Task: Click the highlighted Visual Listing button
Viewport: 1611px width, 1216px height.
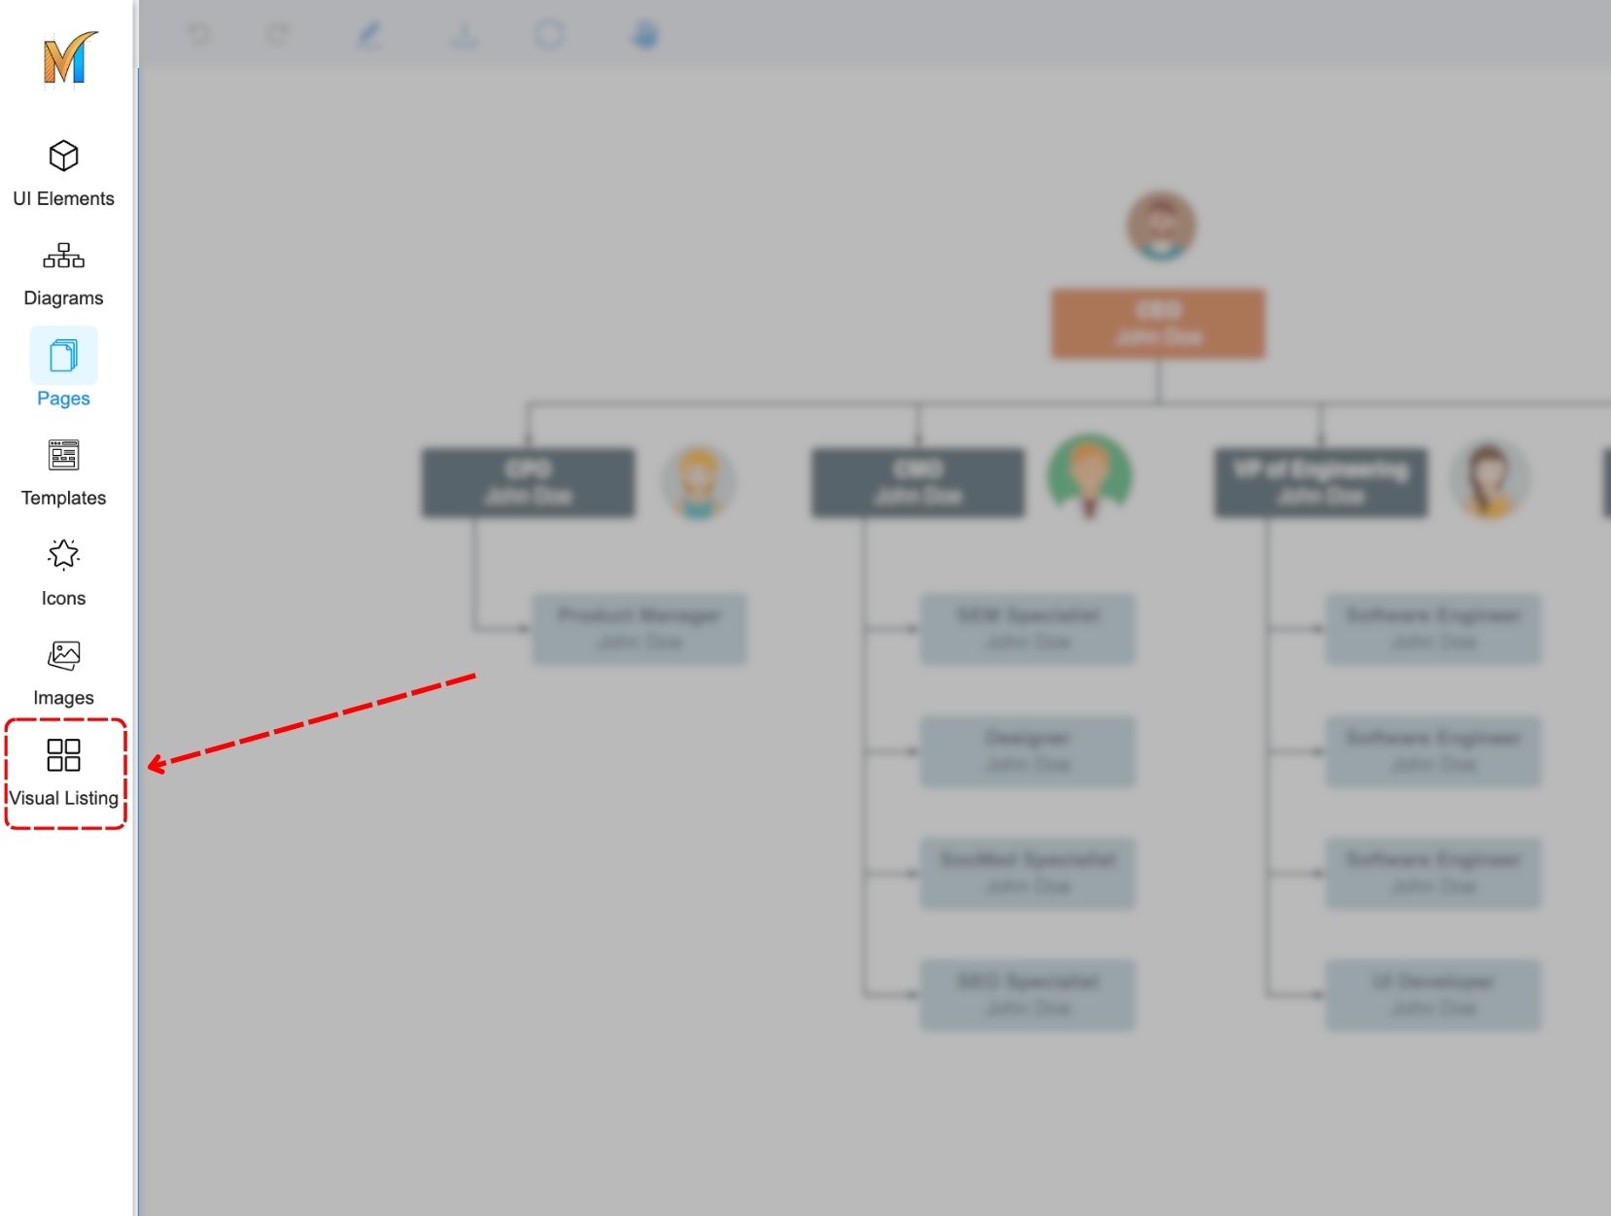Action: (64, 773)
